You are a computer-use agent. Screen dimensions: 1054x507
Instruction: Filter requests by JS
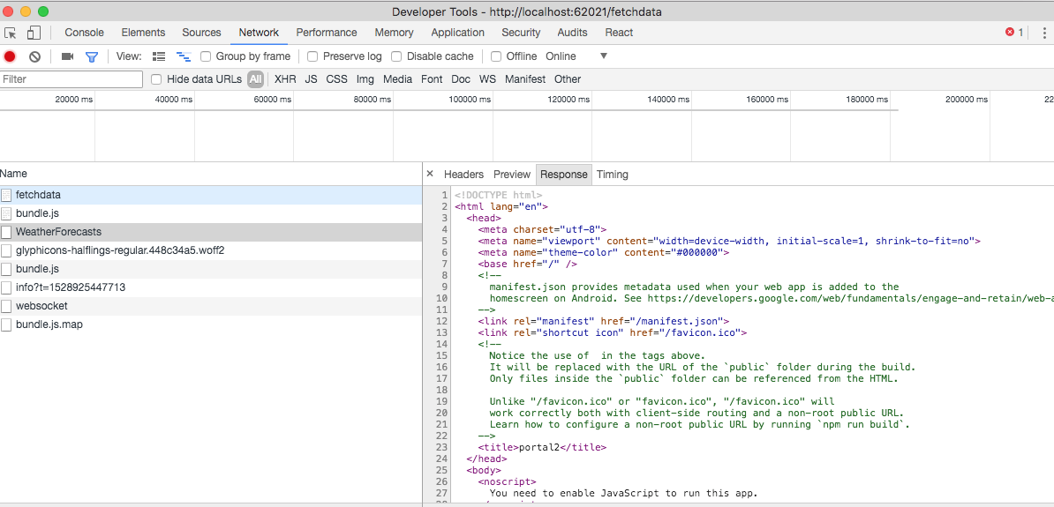point(312,79)
